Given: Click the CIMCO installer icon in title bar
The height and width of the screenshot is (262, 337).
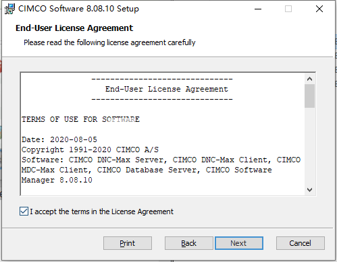Looking at the screenshot, I should (x=9, y=9).
